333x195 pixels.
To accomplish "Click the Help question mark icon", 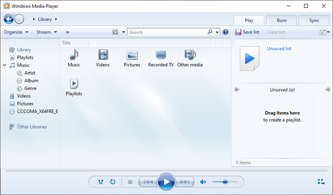I will [226, 32].
